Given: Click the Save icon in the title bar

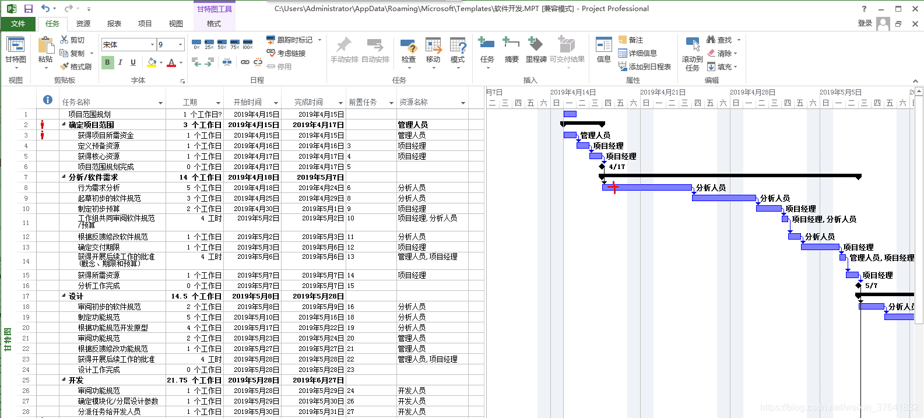Looking at the screenshot, I should (x=28, y=9).
